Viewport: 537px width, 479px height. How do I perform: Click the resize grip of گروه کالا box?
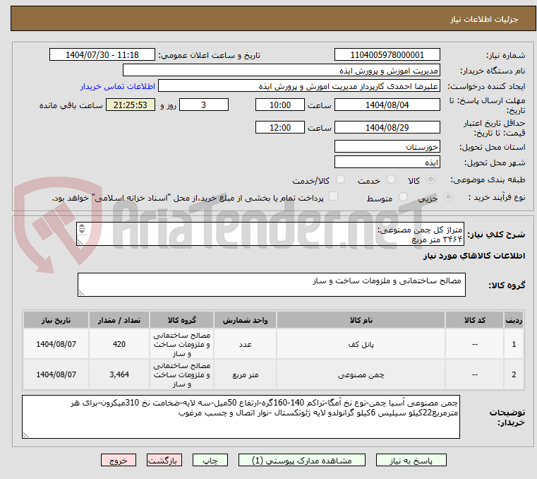pyautogui.click(x=81, y=292)
